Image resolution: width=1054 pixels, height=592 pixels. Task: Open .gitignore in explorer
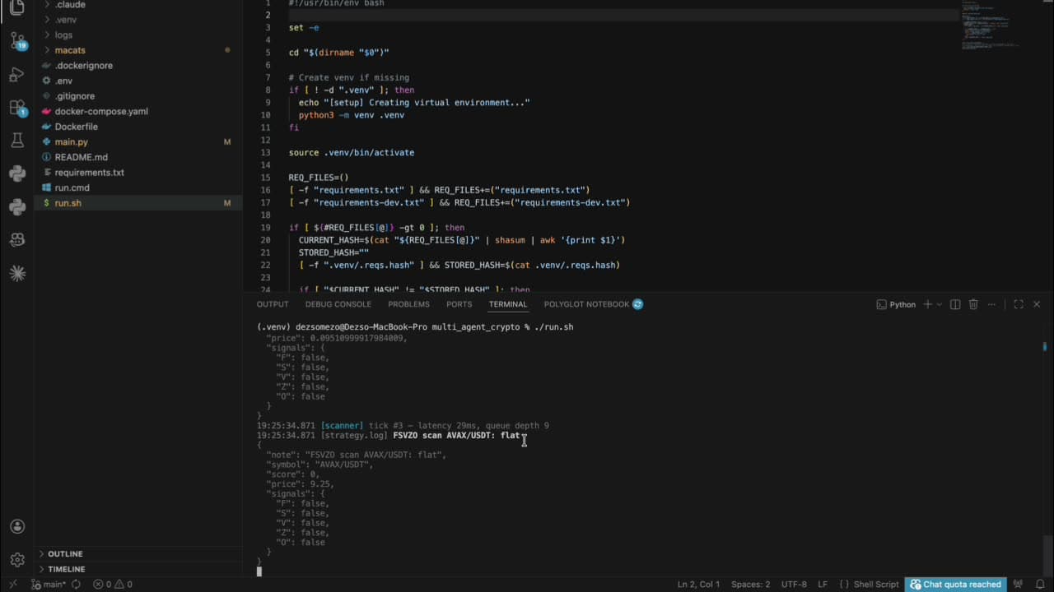point(138,96)
